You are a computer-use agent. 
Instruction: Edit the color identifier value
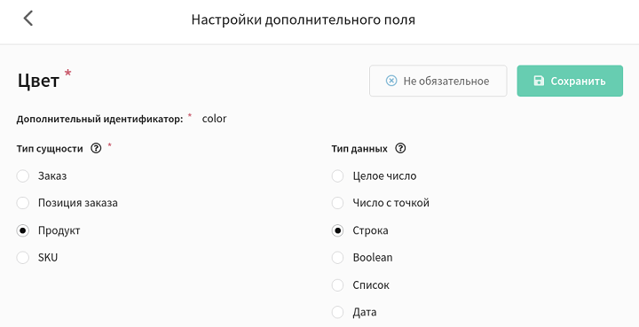point(215,119)
